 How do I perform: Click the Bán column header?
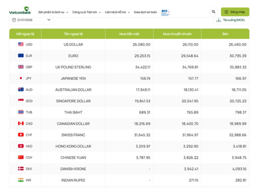click(x=225, y=34)
